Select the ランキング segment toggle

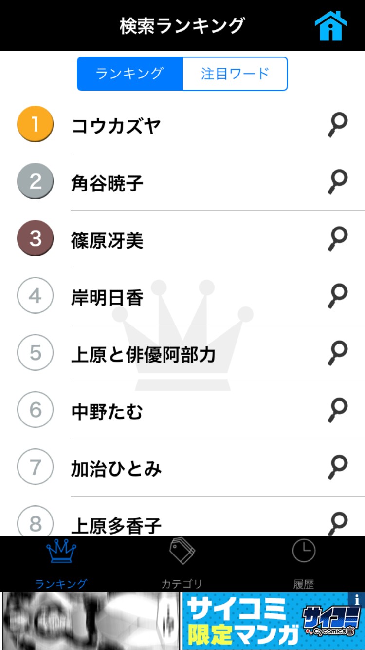130,74
